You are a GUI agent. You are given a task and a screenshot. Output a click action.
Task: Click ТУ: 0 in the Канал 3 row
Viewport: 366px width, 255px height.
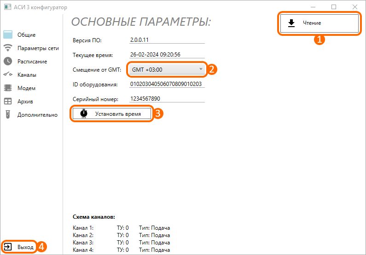pos(123,243)
